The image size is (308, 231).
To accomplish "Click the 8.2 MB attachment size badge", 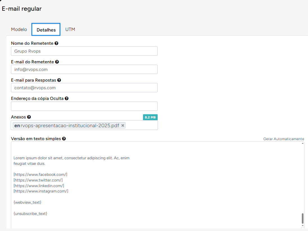I will click(150, 117).
